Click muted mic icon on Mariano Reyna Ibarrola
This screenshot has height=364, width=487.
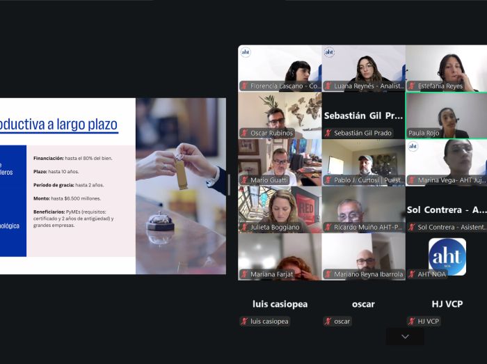click(328, 274)
